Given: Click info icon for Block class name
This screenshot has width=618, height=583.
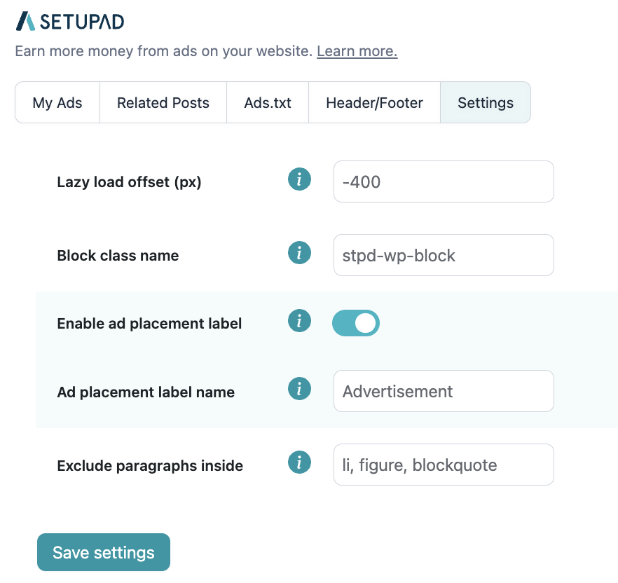Looking at the screenshot, I should (x=299, y=253).
